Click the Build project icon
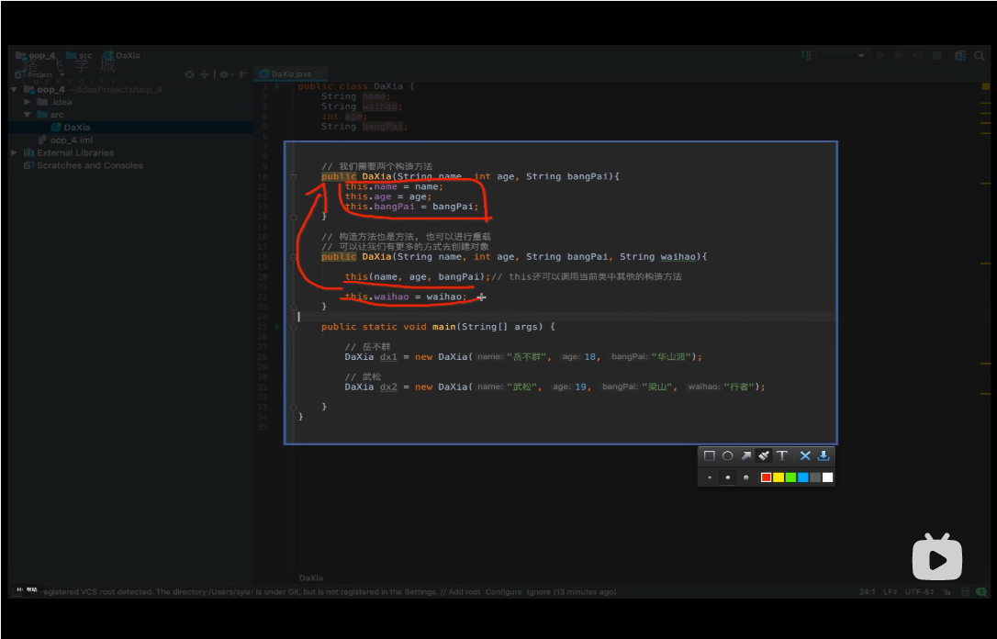The width and height of the screenshot is (997, 639). [806, 56]
